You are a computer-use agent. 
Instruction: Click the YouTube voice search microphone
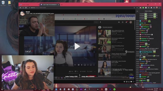coord(100,22)
